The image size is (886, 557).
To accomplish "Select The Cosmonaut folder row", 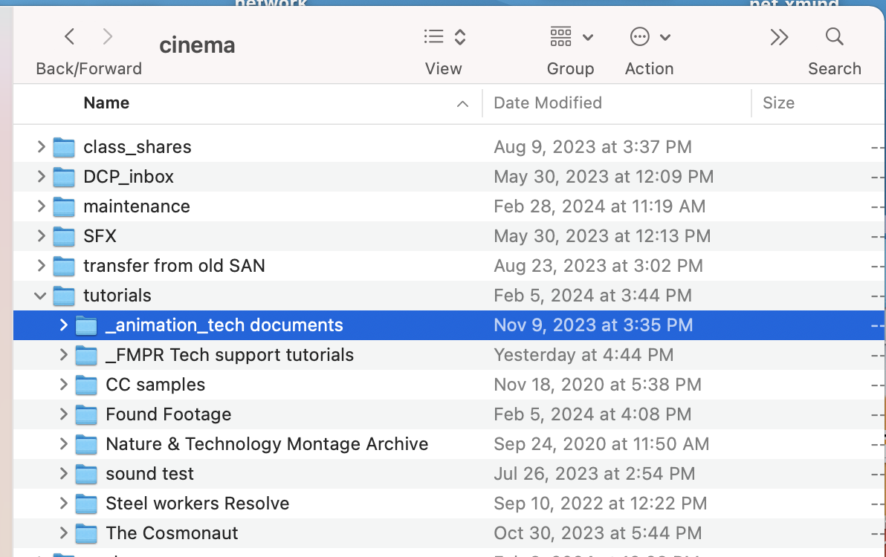I will click(172, 533).
